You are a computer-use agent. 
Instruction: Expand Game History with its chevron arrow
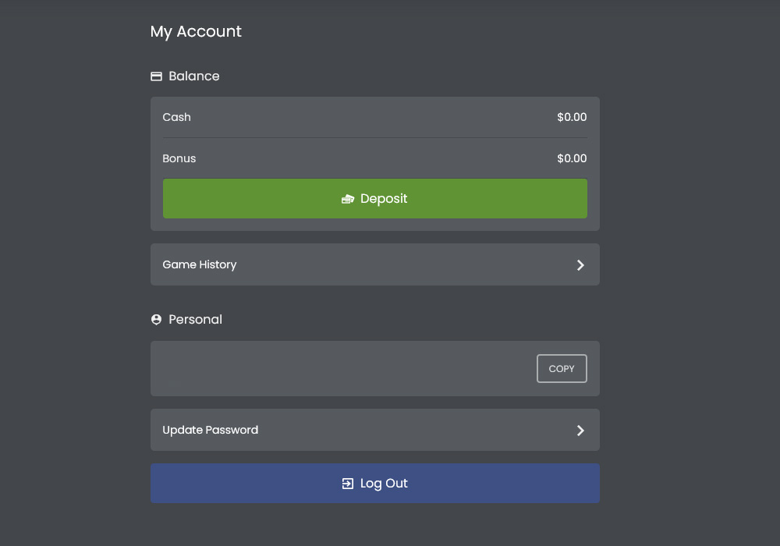pyautogui.click(x=580, y=265)
